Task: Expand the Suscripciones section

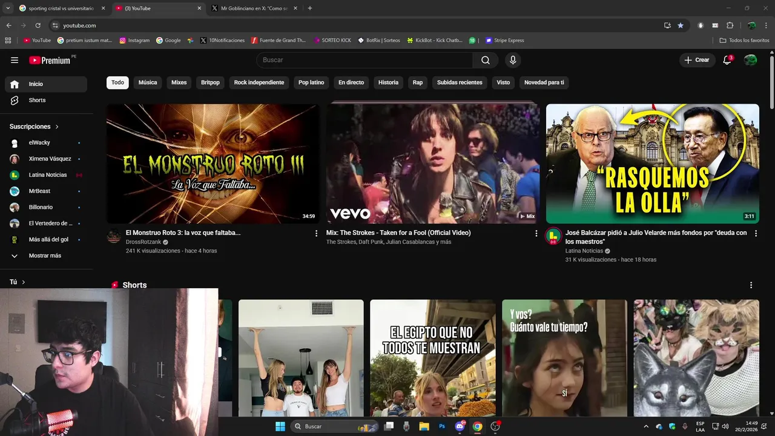Action: [34, 127]
